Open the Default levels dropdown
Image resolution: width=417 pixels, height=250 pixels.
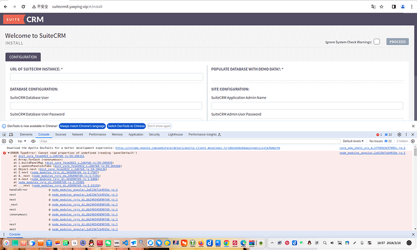[x=353, y=142]
